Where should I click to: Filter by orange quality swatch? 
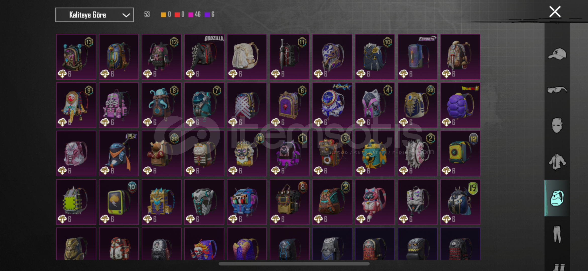(x=164, y=15)
